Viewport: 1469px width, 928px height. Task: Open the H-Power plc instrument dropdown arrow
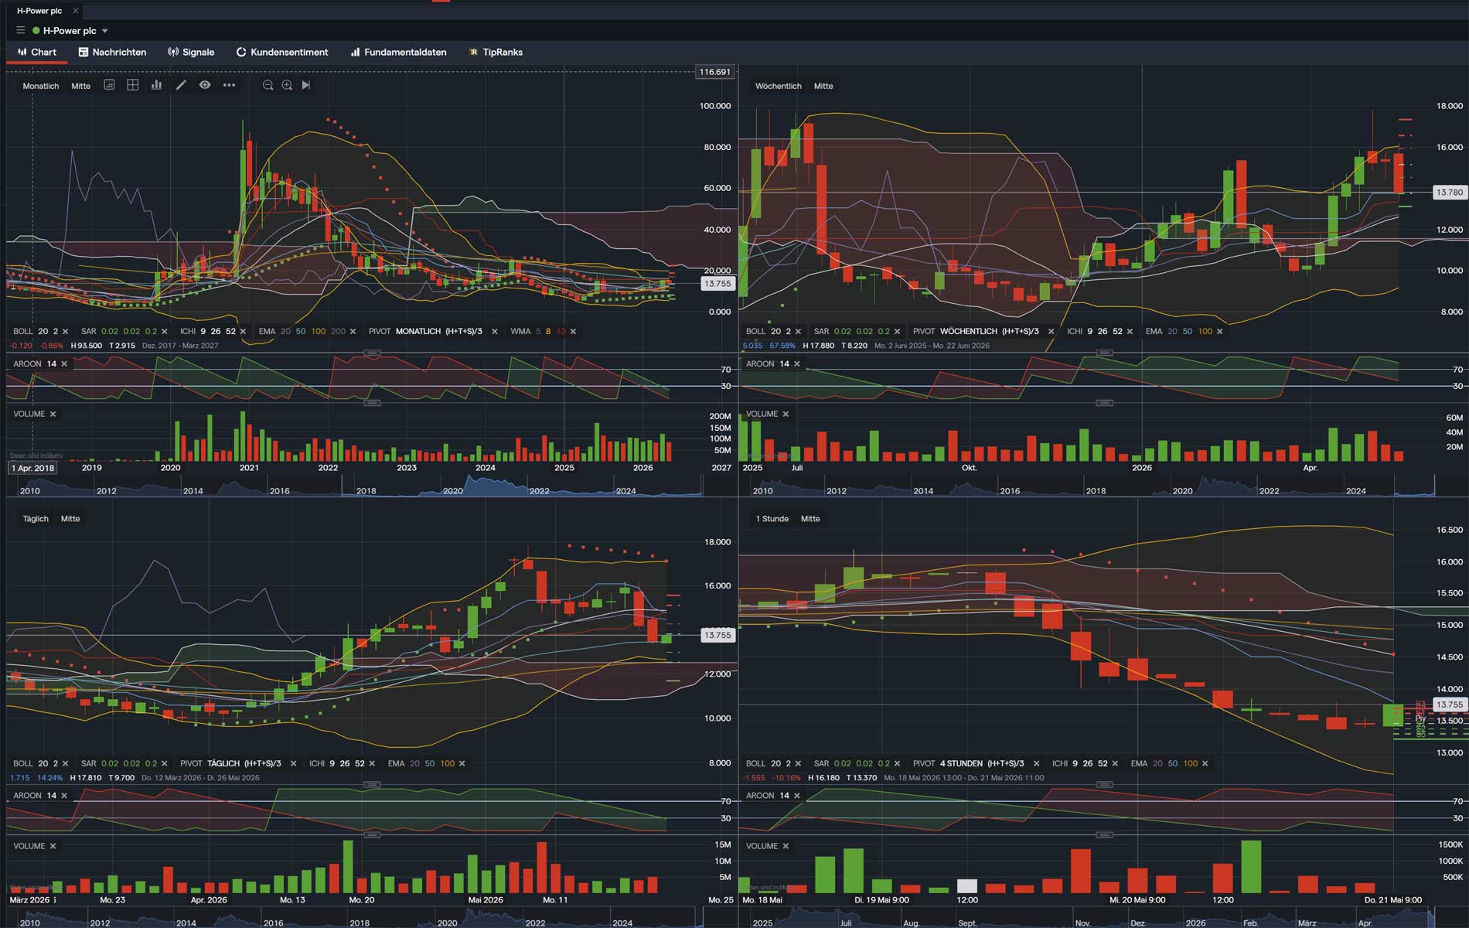coord(105,31)
